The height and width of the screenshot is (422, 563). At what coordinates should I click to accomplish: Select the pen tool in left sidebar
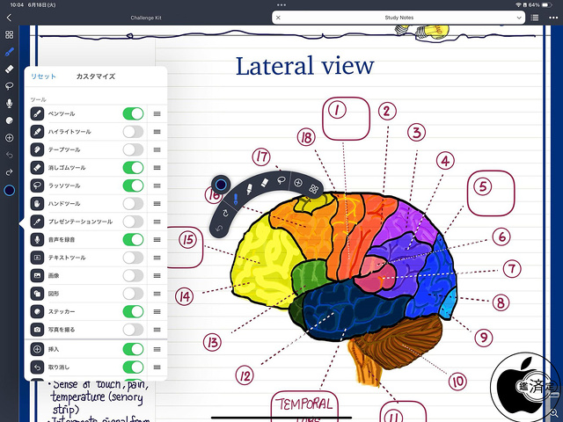click(9, 52)
